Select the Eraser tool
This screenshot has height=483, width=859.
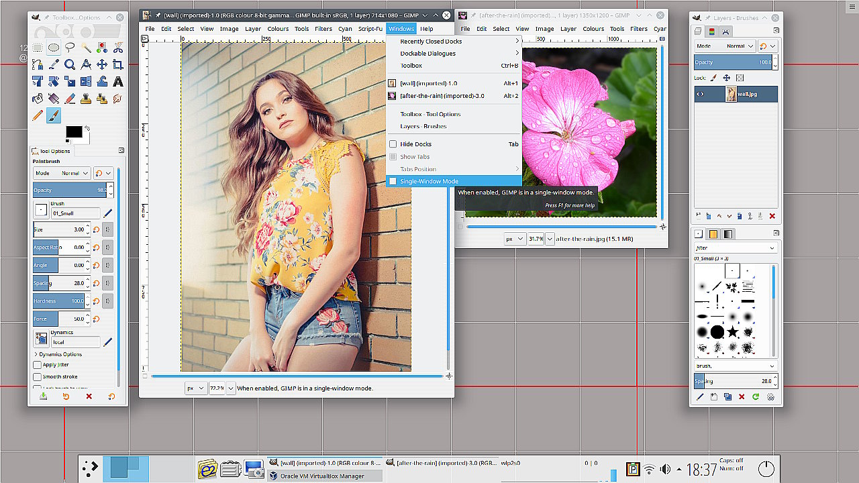70,99
